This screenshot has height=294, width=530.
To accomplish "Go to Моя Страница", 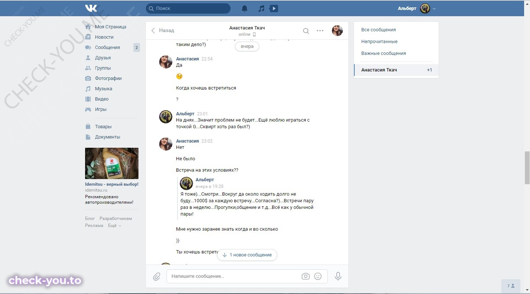I will [x=110, y=27].
